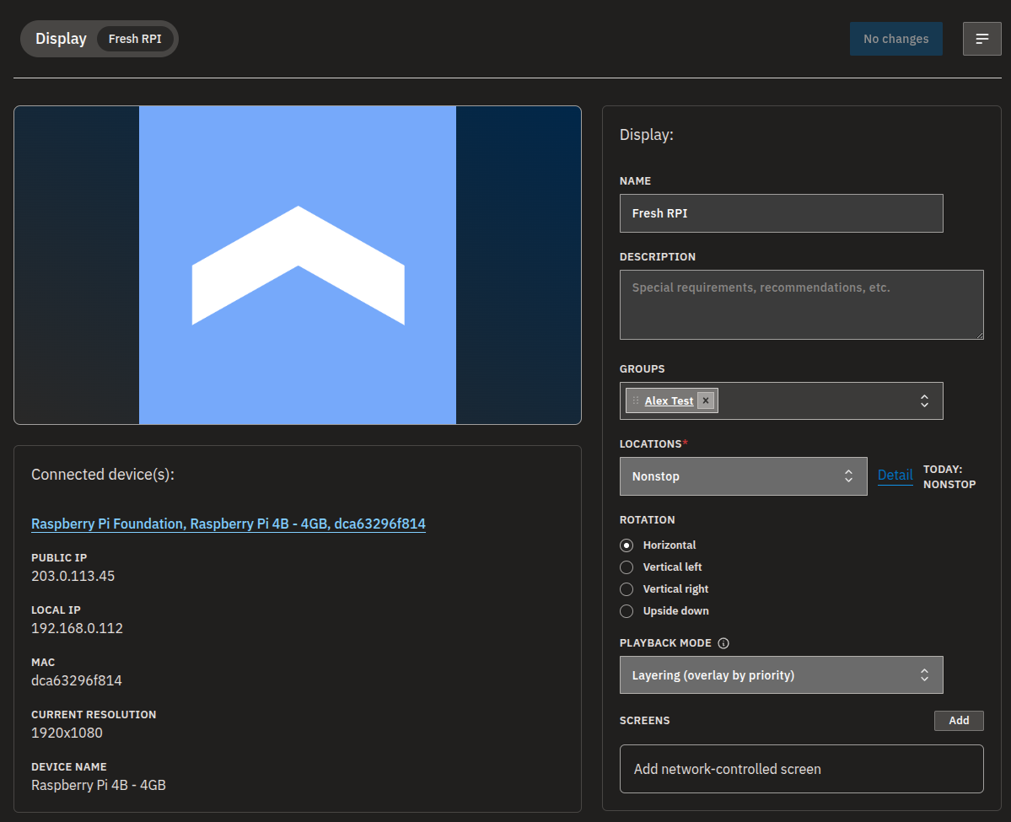Open the Alex Test group link
The width and height of the screenshot is (1011, 822).
[669, 400]
